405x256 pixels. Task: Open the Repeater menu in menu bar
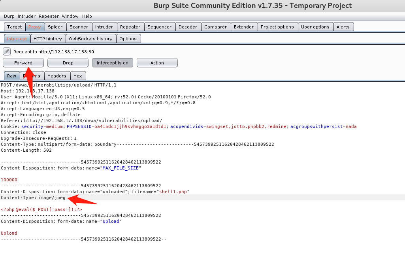49,16
